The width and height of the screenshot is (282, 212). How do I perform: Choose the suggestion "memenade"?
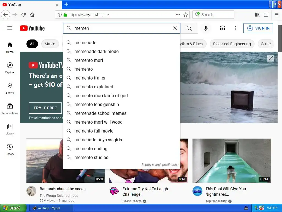click(121, 43)
